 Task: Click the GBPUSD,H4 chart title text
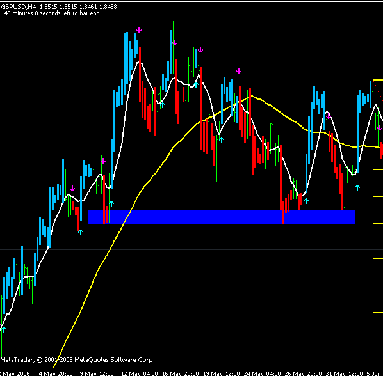(x=19, y=7)
